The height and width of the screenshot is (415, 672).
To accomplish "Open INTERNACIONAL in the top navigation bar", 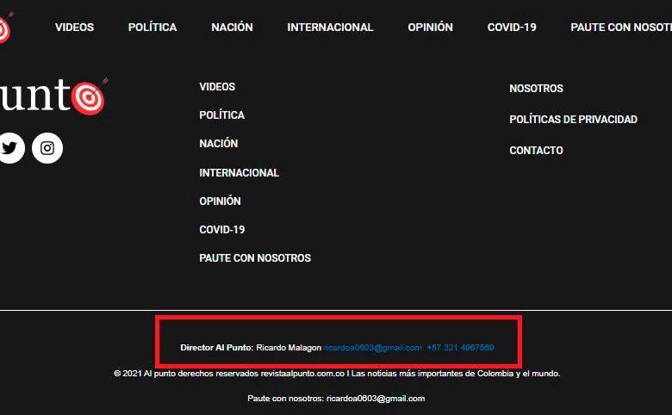I will (x=330, y=28).
